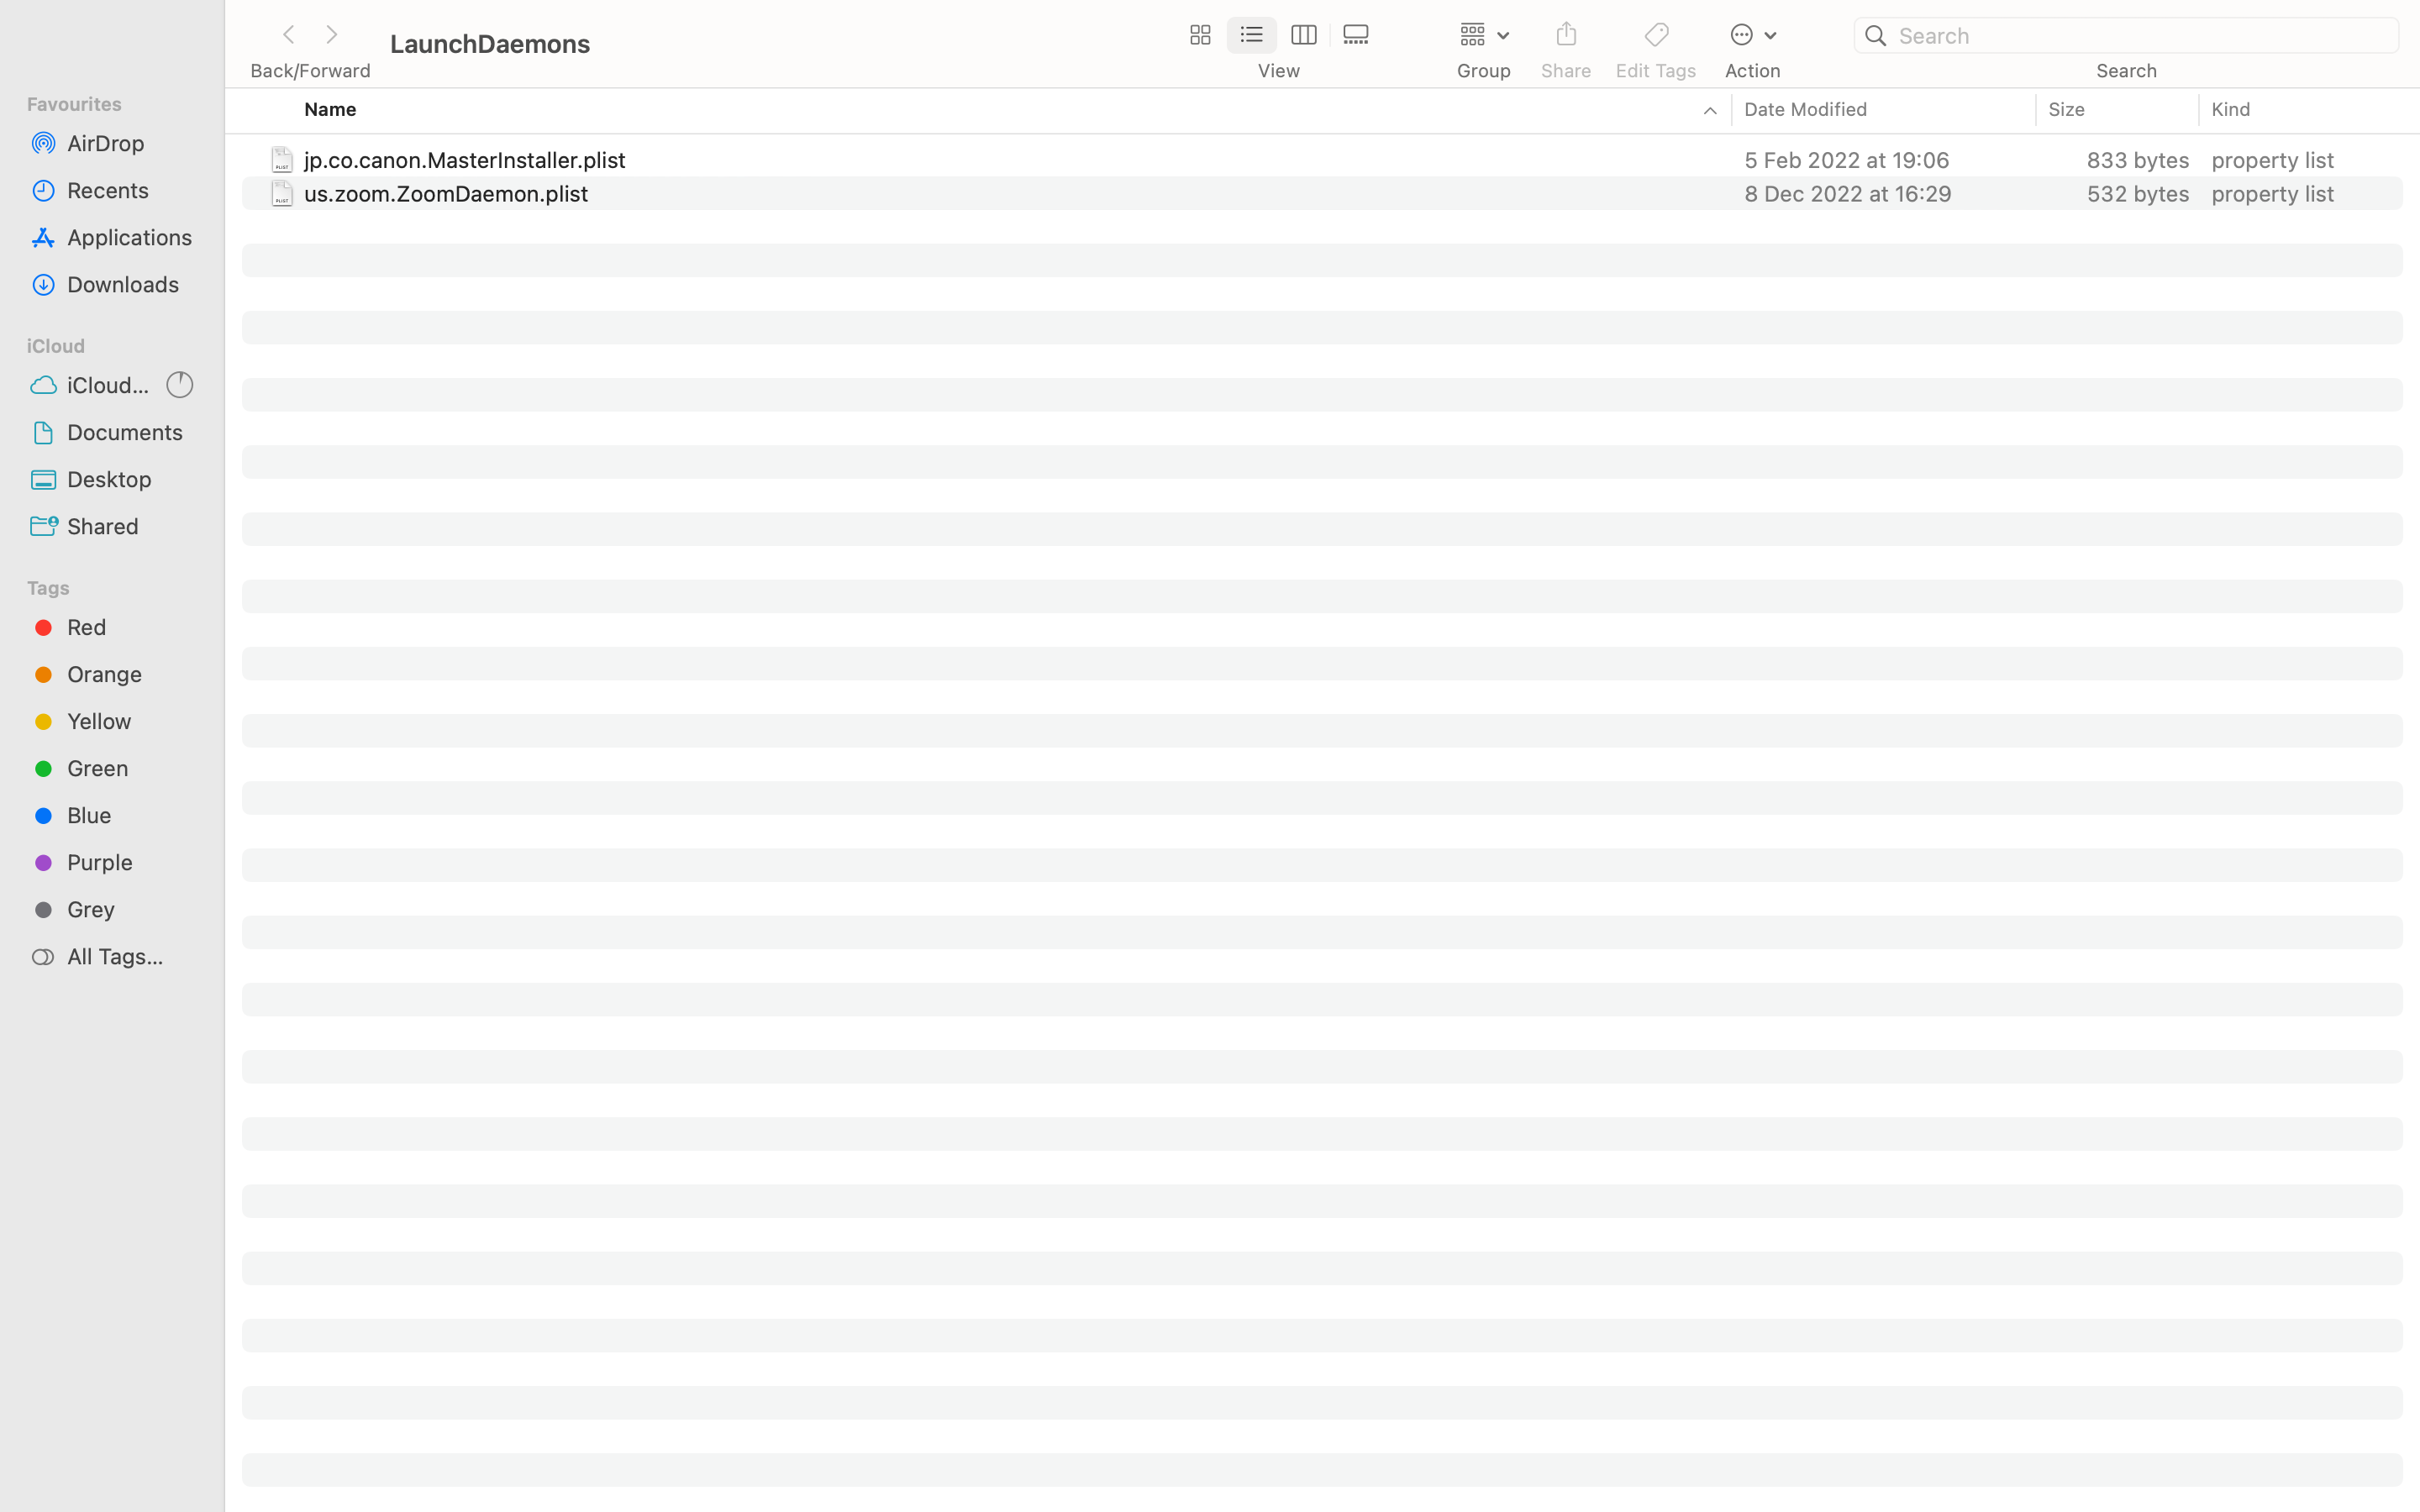
Task: Click the forward navigation arrow
Action: tap(332, 35)
